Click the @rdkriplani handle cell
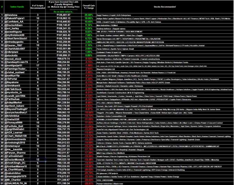This screenshot has width=234, height=185. (x=17, y=52)
